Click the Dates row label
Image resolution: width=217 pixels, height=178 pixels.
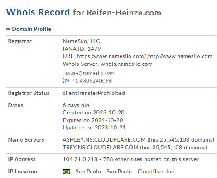15,105
